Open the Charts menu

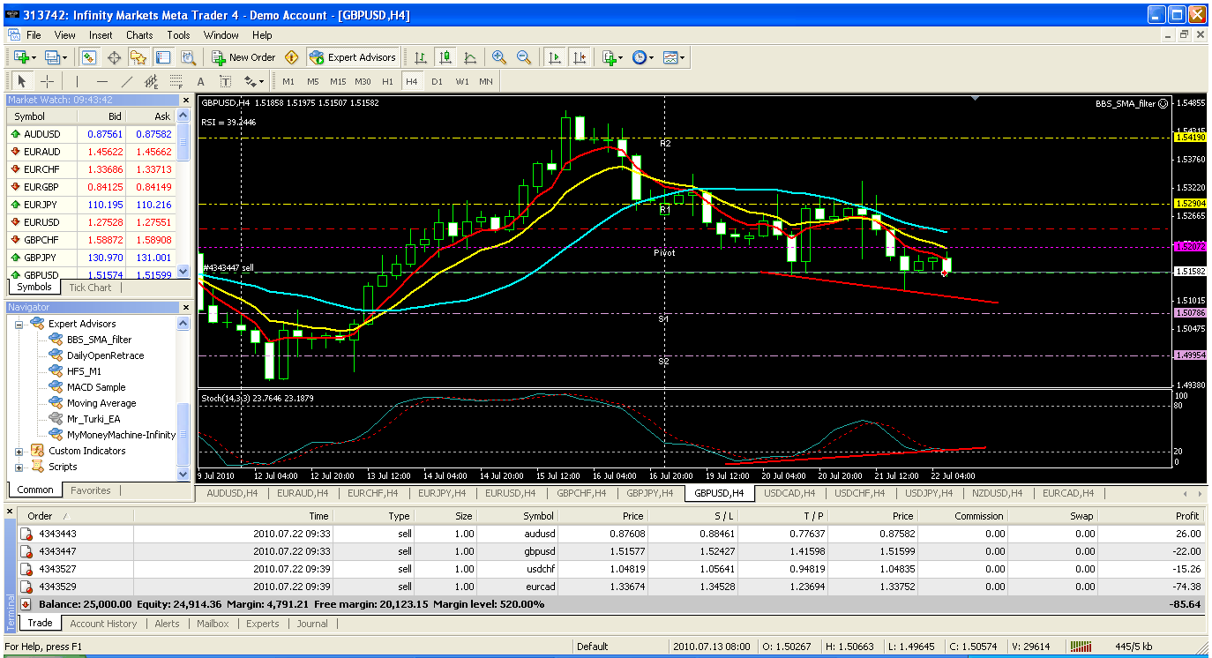point(139,35)
